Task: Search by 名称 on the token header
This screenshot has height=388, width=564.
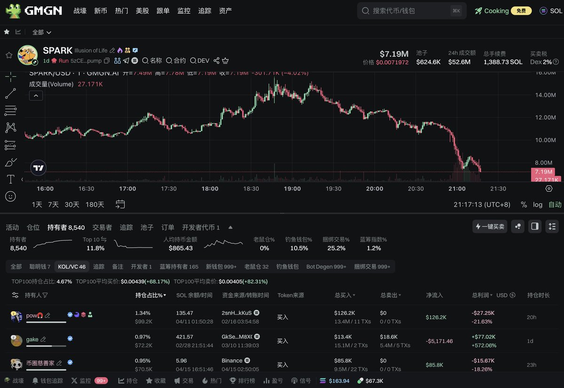Action: click(152, 61)
